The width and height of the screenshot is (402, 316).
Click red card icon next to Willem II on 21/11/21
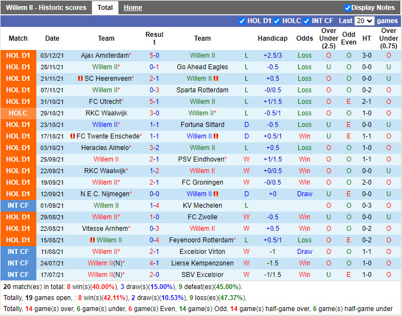(216, 79)
